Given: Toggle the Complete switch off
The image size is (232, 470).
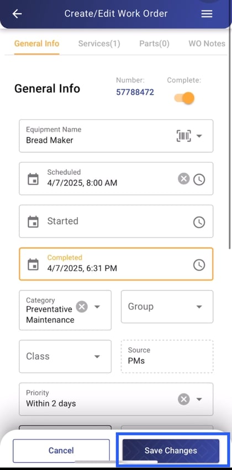Looking at the screenshot, I should (x=184, y=98).
